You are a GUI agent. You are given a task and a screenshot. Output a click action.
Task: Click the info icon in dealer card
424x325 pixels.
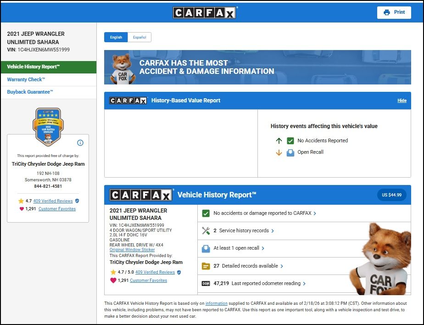[80, 143]
